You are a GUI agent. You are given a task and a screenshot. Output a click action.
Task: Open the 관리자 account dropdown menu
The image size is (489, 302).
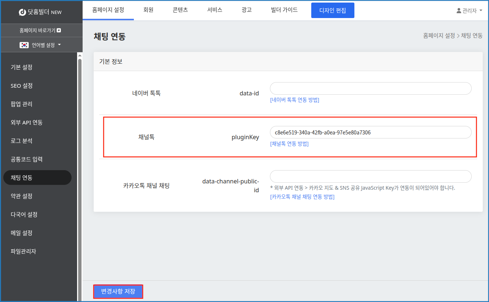pyautogui.click(x=469, y=11)
